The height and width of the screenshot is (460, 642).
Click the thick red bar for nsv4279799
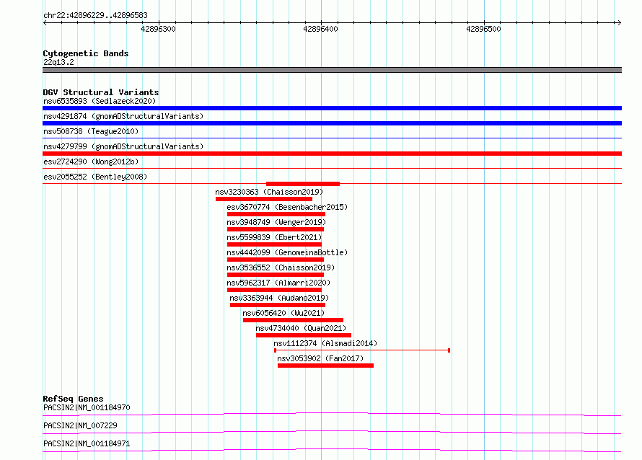point(332,154)
